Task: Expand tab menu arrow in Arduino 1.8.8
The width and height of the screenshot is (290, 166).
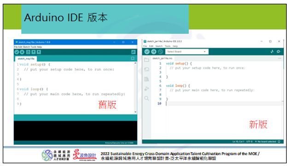Action: [133, 59]
